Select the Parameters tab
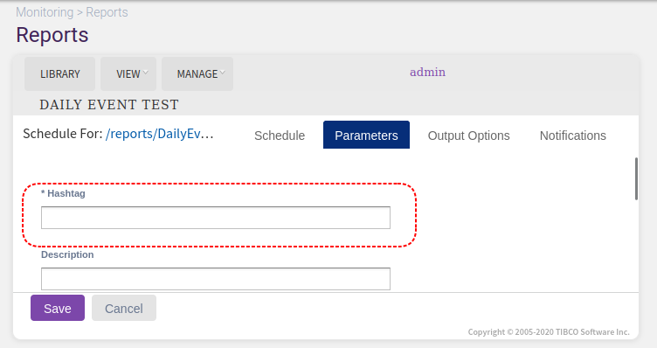Image resolution: width=657 pixels, height=348 pixels. pos(366,135)
